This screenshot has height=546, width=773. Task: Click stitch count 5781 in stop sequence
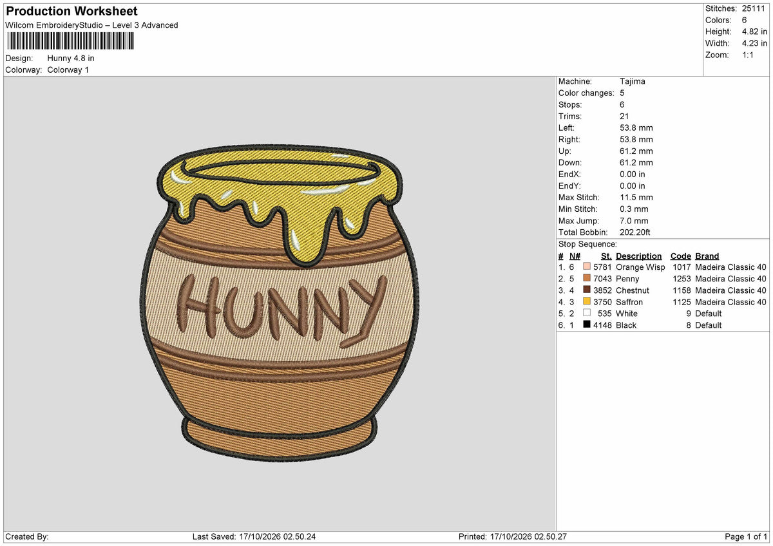point(602,267)
